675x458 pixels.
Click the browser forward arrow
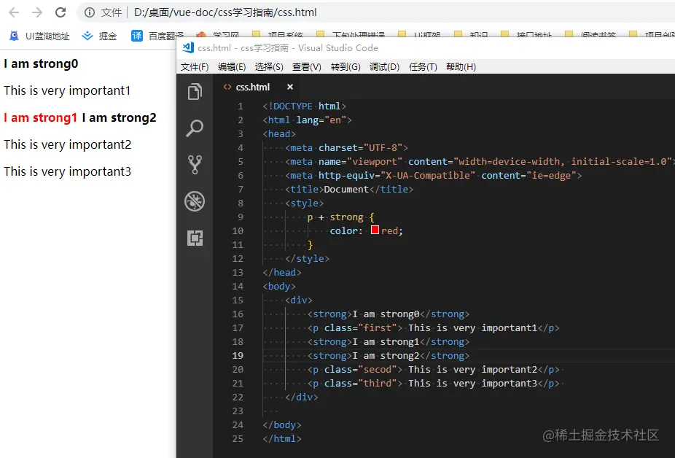37,12
